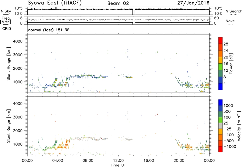Image resolution: width=242 pixels, height=167 pixels.
Task: Click the '24' label on Power scale
Action: point(226,51)
